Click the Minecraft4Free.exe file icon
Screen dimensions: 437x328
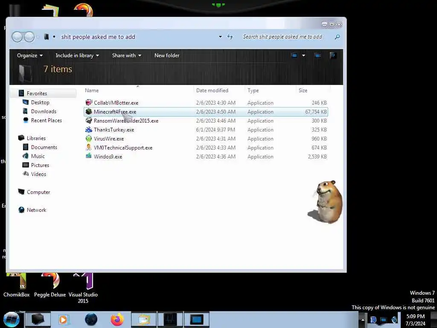tap(89, 111)
